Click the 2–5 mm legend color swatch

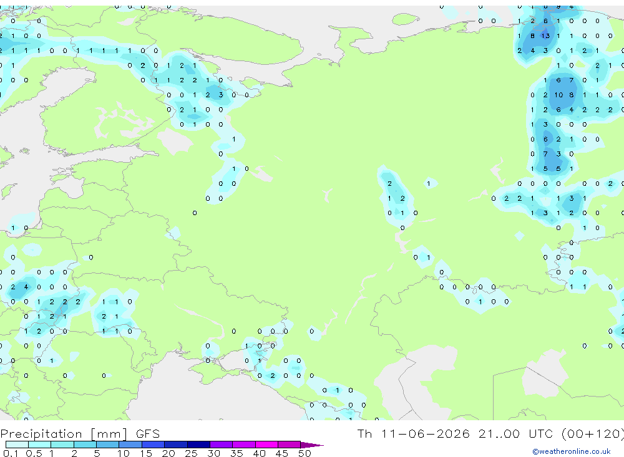[85, 445]
